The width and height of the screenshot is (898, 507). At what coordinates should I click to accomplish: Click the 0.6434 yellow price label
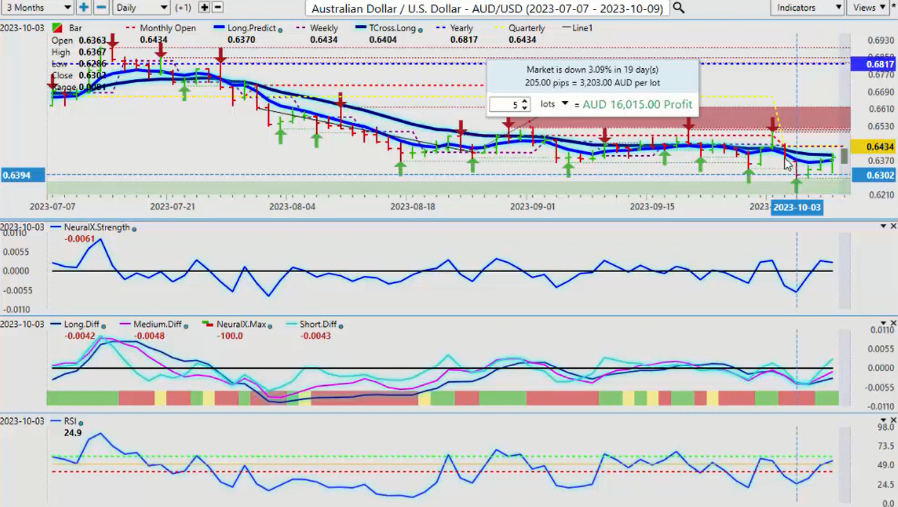tap(872, 146)
